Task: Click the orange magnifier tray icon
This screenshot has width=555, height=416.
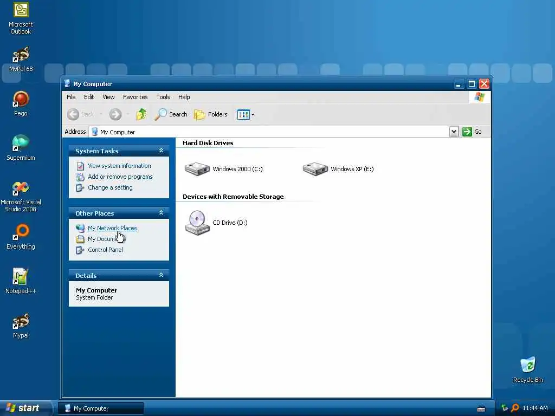Action: [x=515, y=408]
